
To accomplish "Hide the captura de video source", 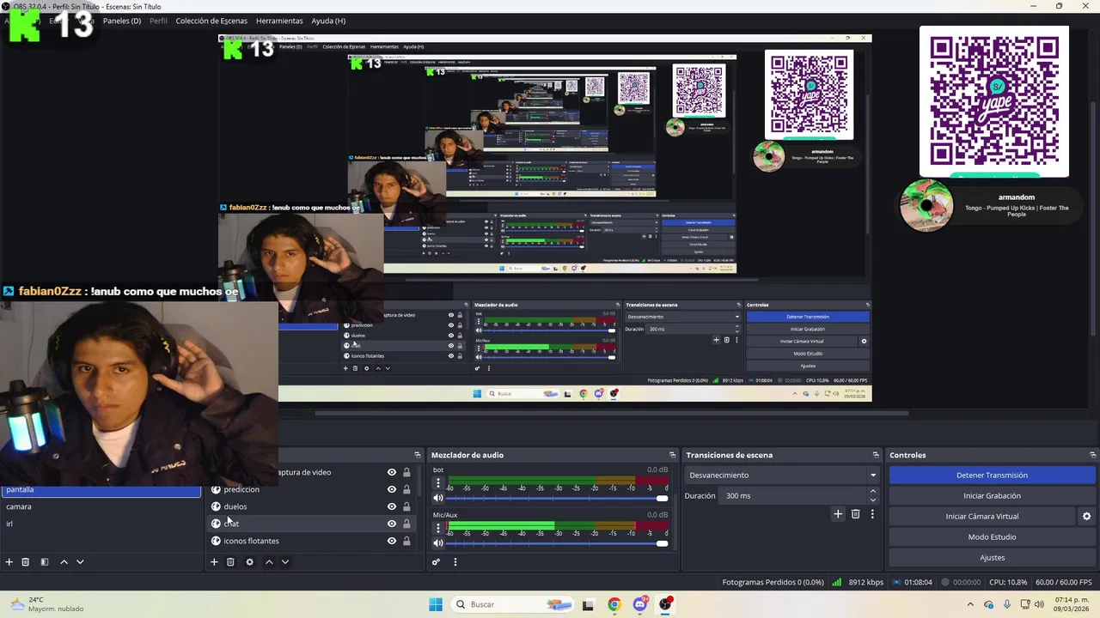I will (392, 472).
